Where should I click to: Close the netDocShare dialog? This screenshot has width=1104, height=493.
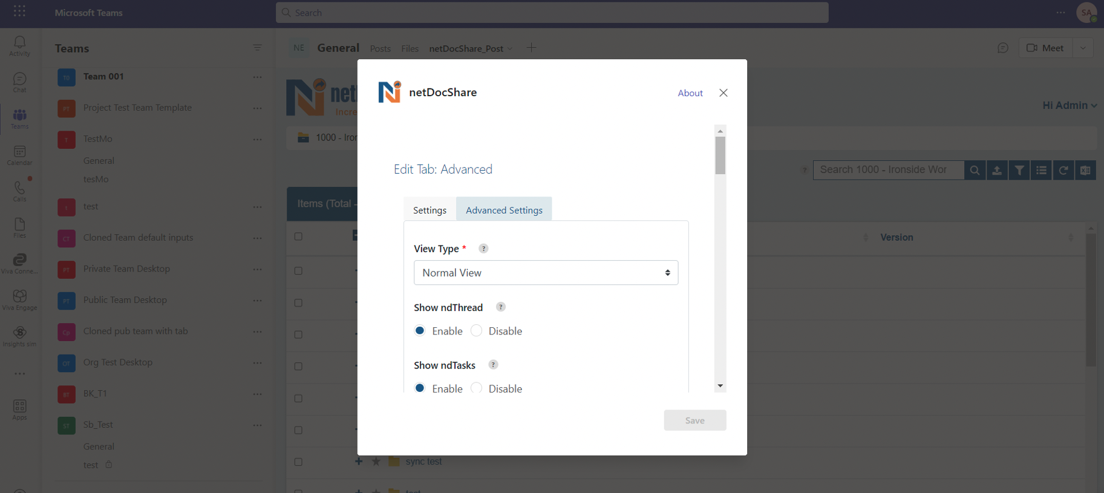coord(723,93)
